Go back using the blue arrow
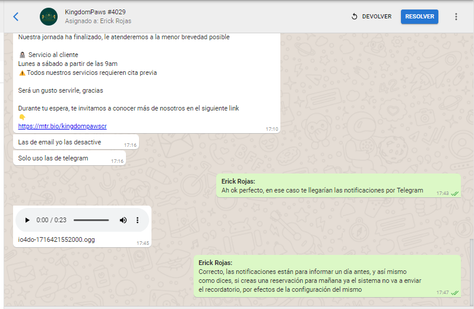The image size is (474, 309). point(16,17)
